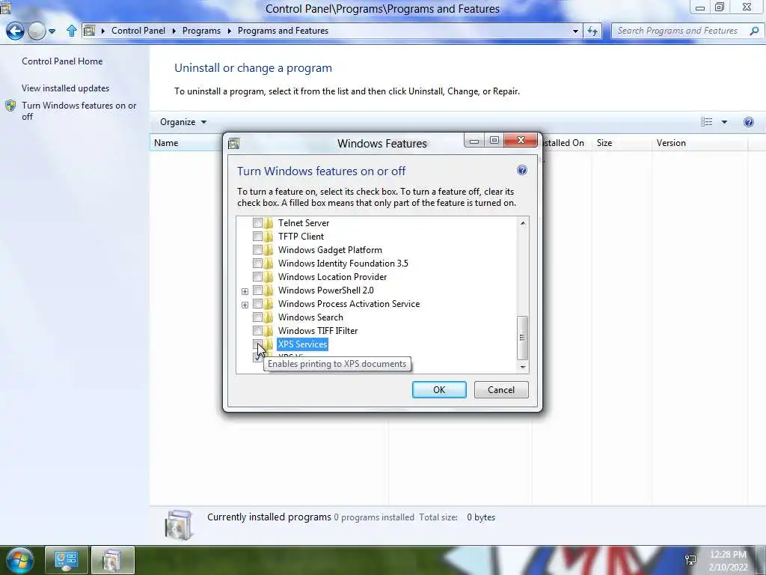This screenshot has height=575, width=766.
Task: Select the Telnet Server folder icon
Action: [x=269, y=223]
